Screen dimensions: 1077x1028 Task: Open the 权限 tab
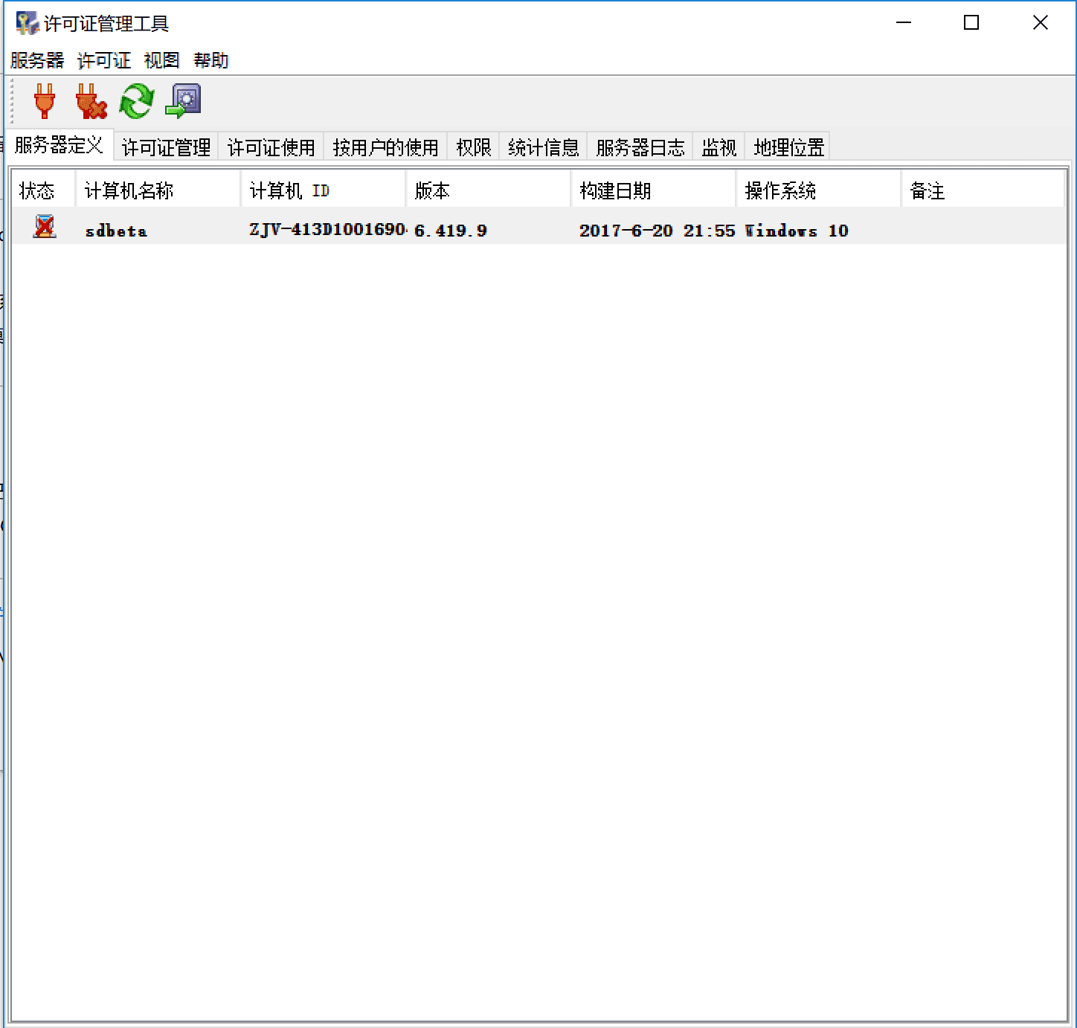coord(473,147)
